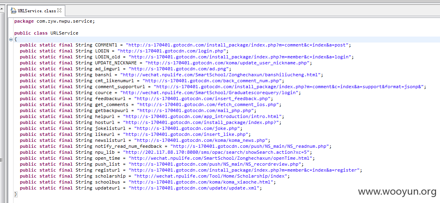Click the hosturl field name
The width and height of the screenshot is (440, 203).
tap(105, 122)
